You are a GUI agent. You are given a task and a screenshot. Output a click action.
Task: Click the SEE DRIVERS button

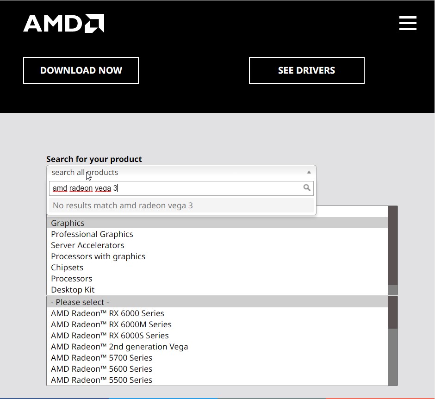point(306,70)
